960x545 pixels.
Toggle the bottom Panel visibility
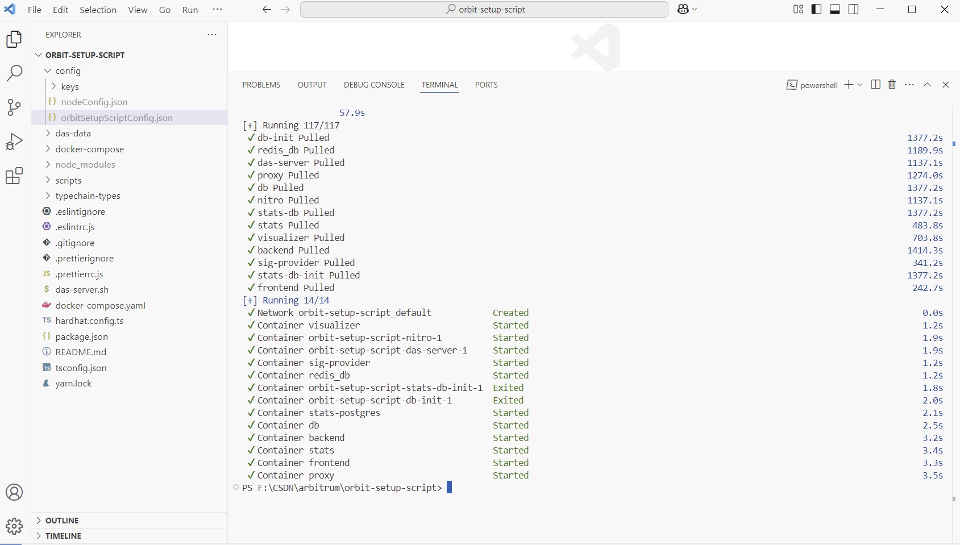835,9
